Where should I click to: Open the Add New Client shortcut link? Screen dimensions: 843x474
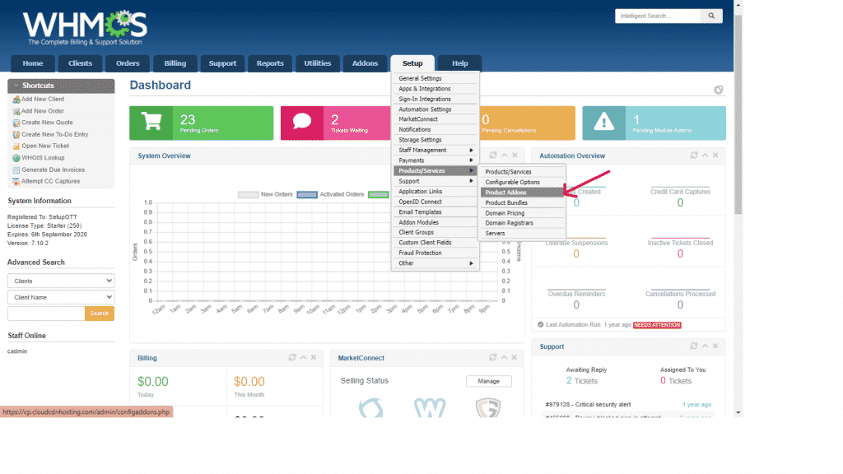click(x=43, y=100)
